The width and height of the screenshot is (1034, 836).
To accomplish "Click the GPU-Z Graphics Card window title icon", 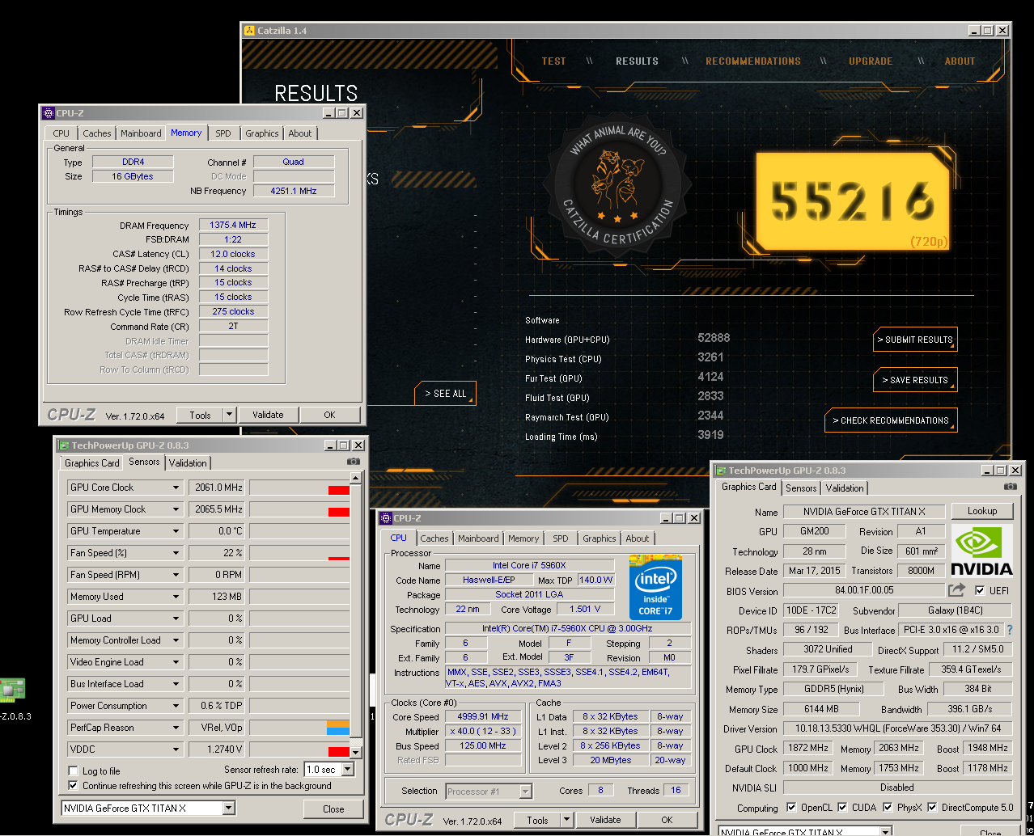I will coord(721,470).
